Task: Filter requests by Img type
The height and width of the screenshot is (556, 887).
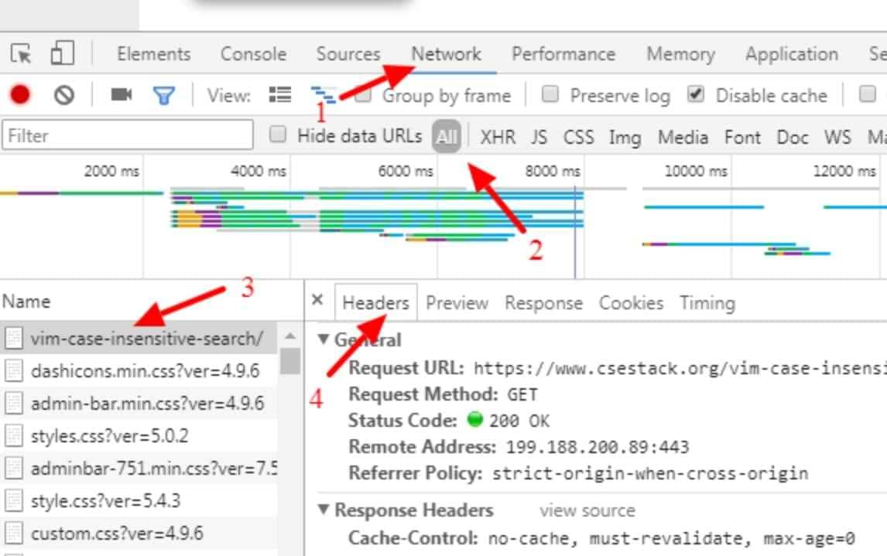Action: point(625,138)
